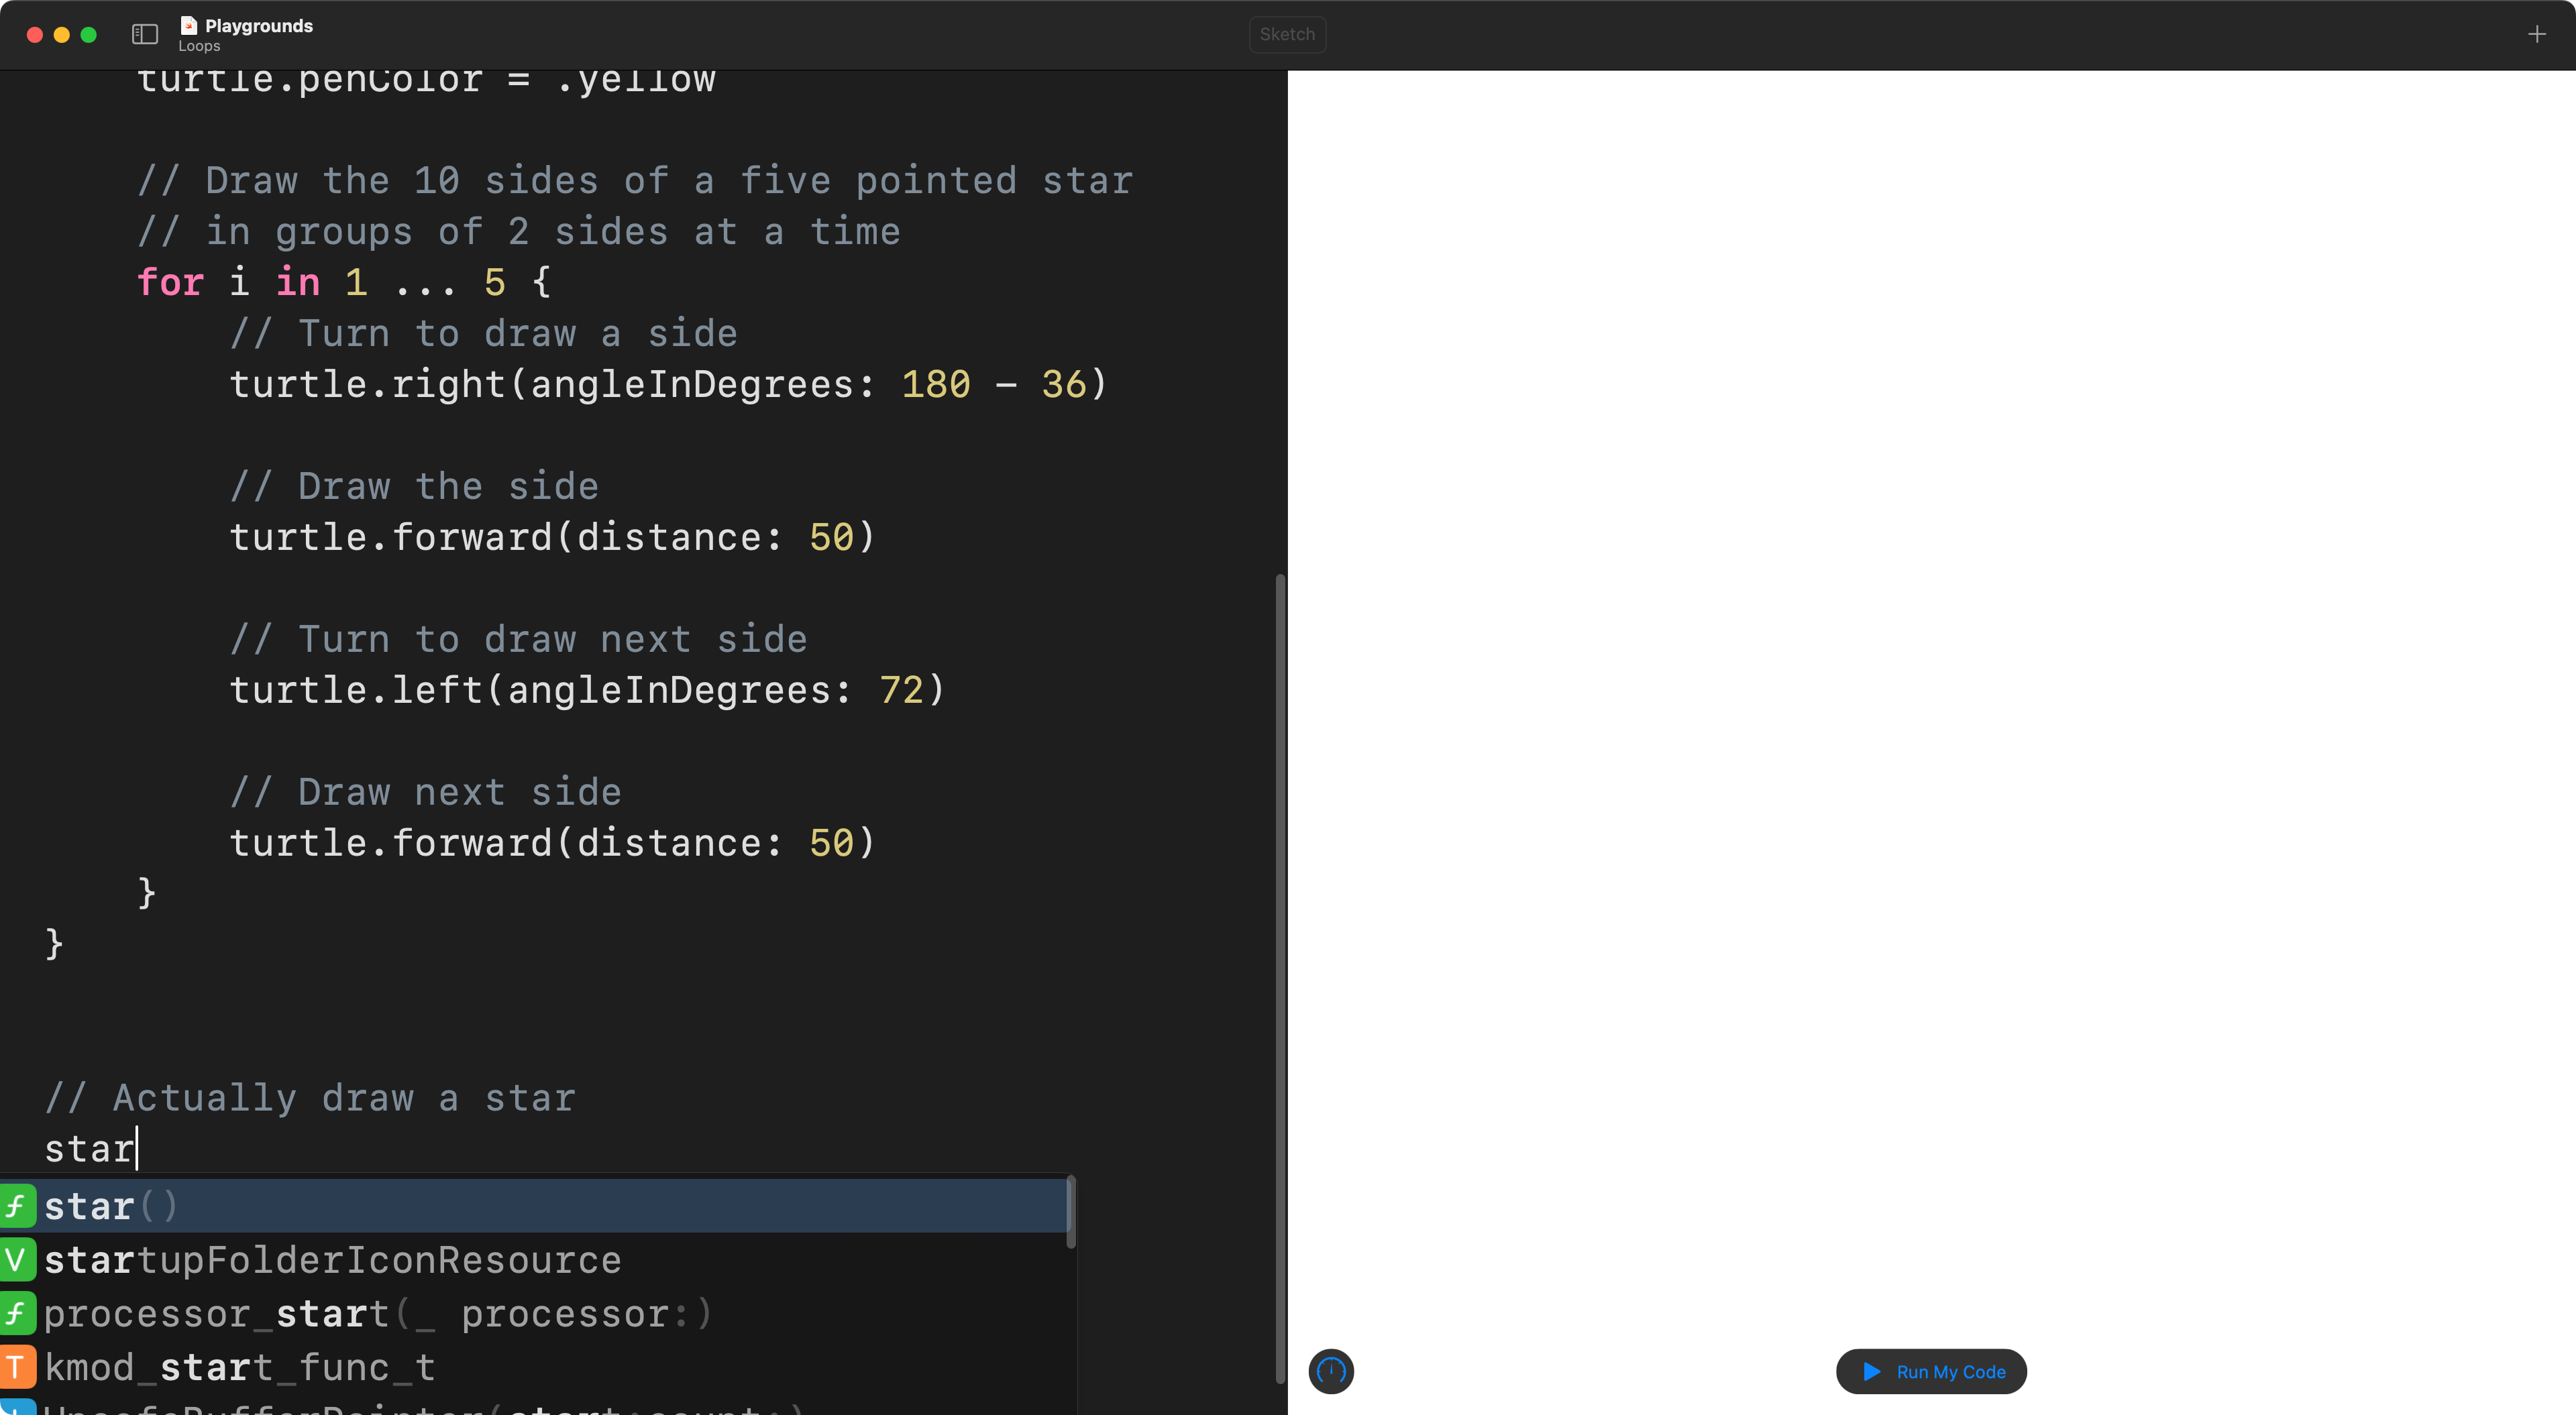Click the orange T type icon for kmod_start_func_t
This screenshot has width=2576, height=1415.
click(x=17, y=1367)
